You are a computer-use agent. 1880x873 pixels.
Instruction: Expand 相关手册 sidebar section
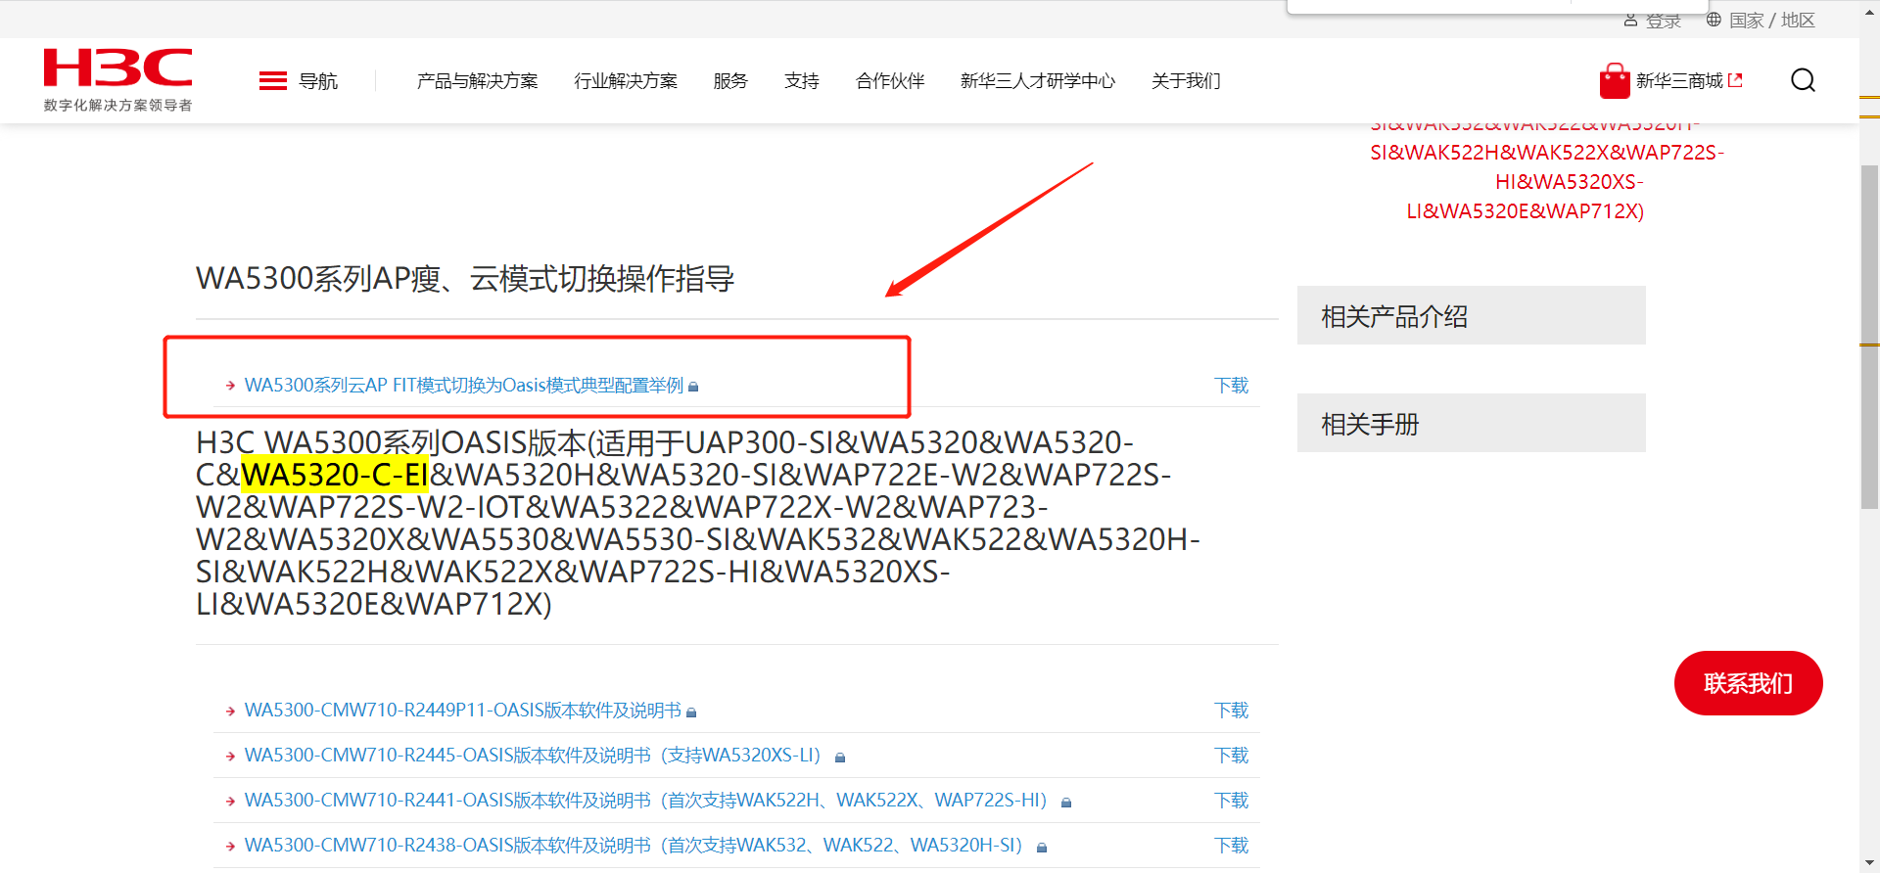(x=1472, y=423)
